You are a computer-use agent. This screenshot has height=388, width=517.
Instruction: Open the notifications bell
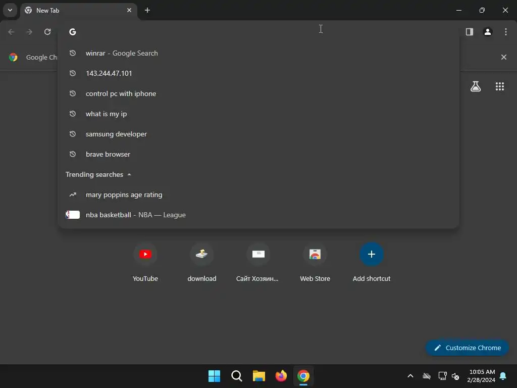pyautogui.click(x=503, y=376)
